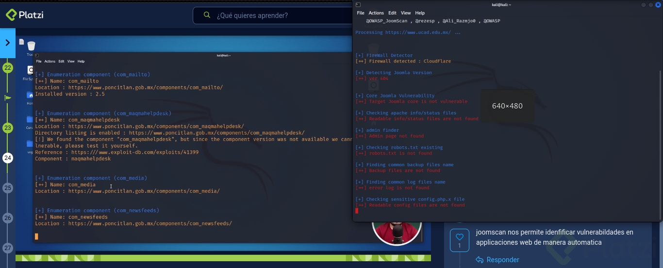The image size is (663, 268).
Task: Expand the course sidebar with chevron arrow
Action: click(8, 43)
